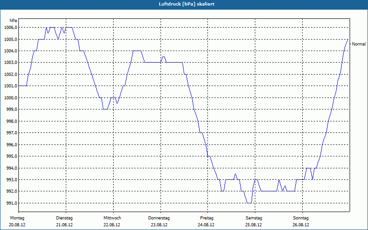Click the y-axis value 991,0
The width and height of the screenshot is (368, 230).
11,203
